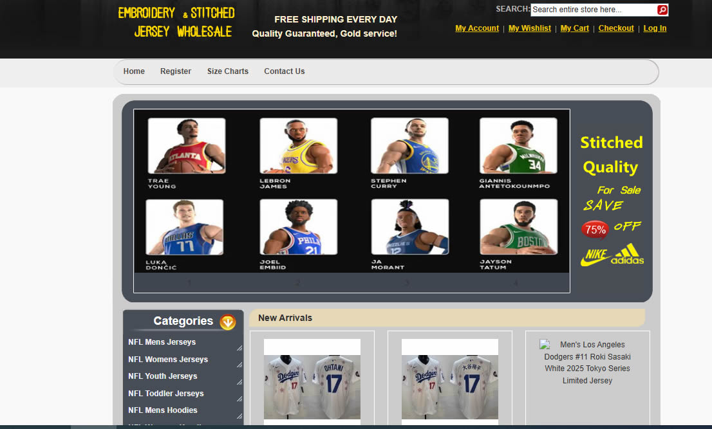This screenshot has height=429, width=712.
Task: Click the orange Categories down-arrow icon
Action: point(227,322)
